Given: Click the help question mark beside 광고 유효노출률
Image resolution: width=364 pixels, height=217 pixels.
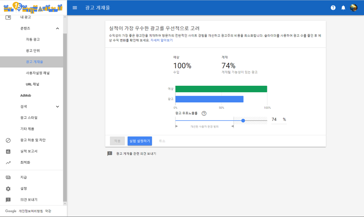Looking at the screenshot, I should (204, 113).
